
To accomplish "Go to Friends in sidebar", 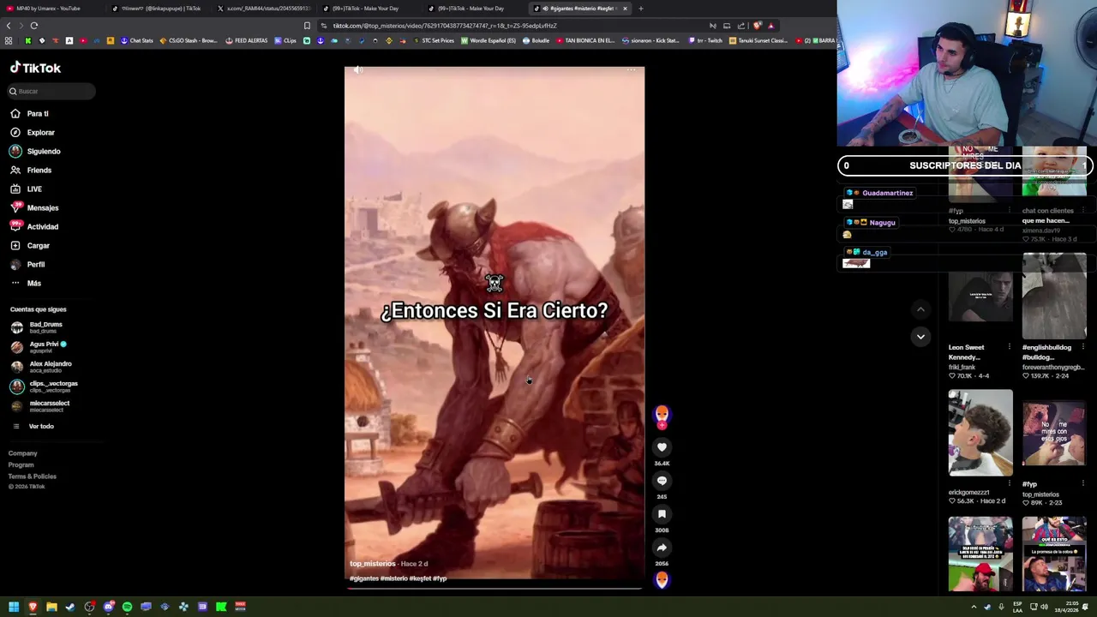I will pyautogui.click(x=39, y=170).
